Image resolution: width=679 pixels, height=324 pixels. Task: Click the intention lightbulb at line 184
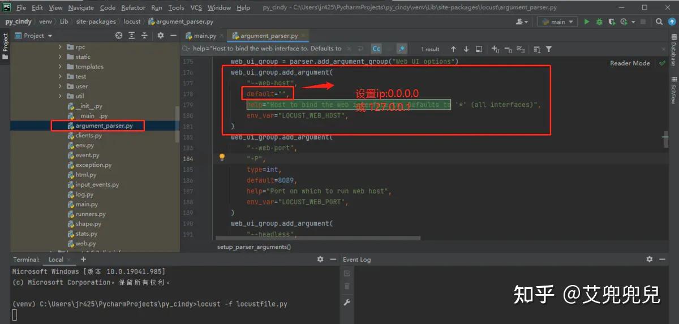[x=222, y=157]
